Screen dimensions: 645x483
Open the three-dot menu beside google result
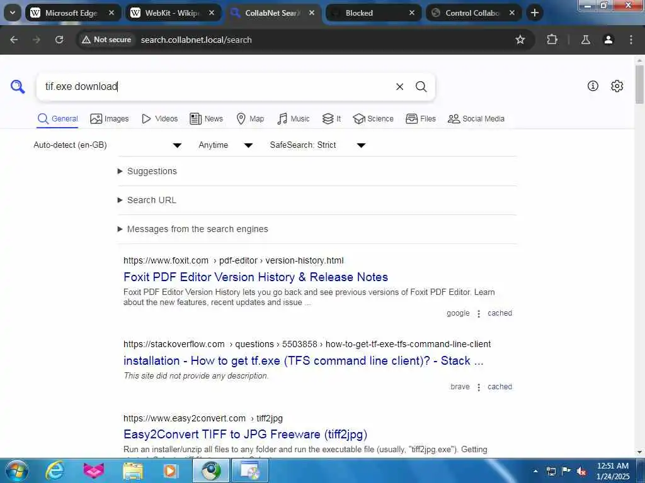tap(479, 314)
